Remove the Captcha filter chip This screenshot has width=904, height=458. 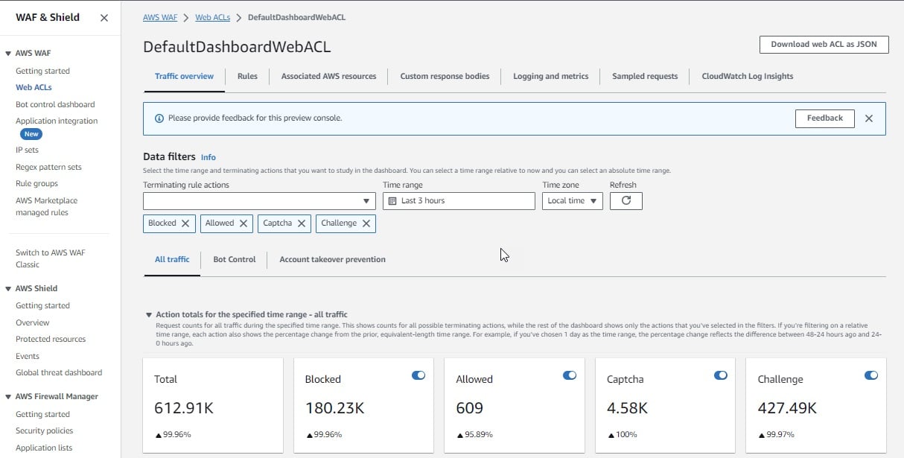tap(301, 223)
